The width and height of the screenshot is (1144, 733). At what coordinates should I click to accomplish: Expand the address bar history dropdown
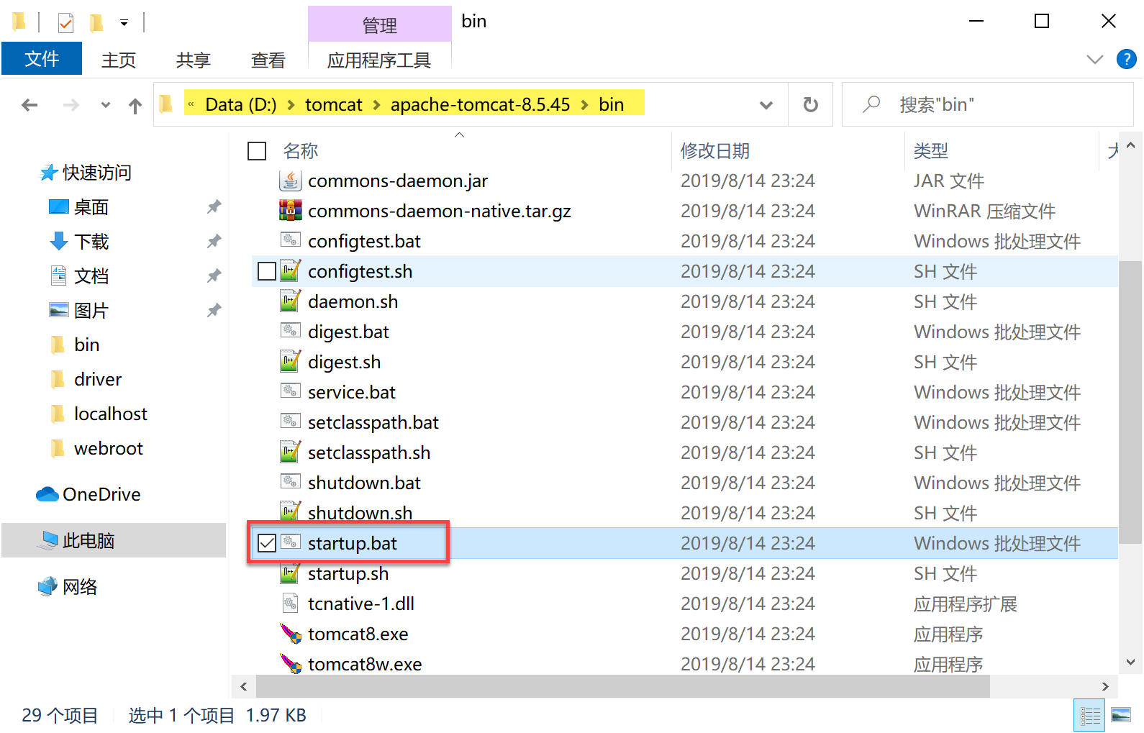(766, 106)
